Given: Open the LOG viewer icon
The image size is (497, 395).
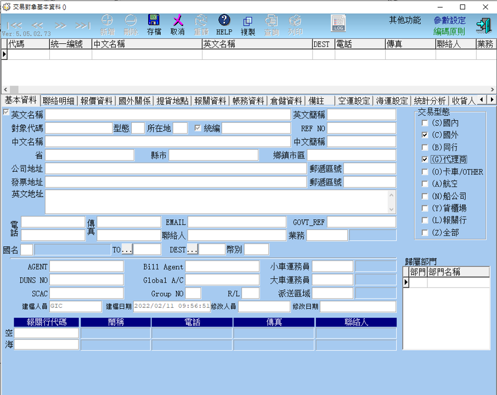Looking at the screenshot, I should click(338, 24).
